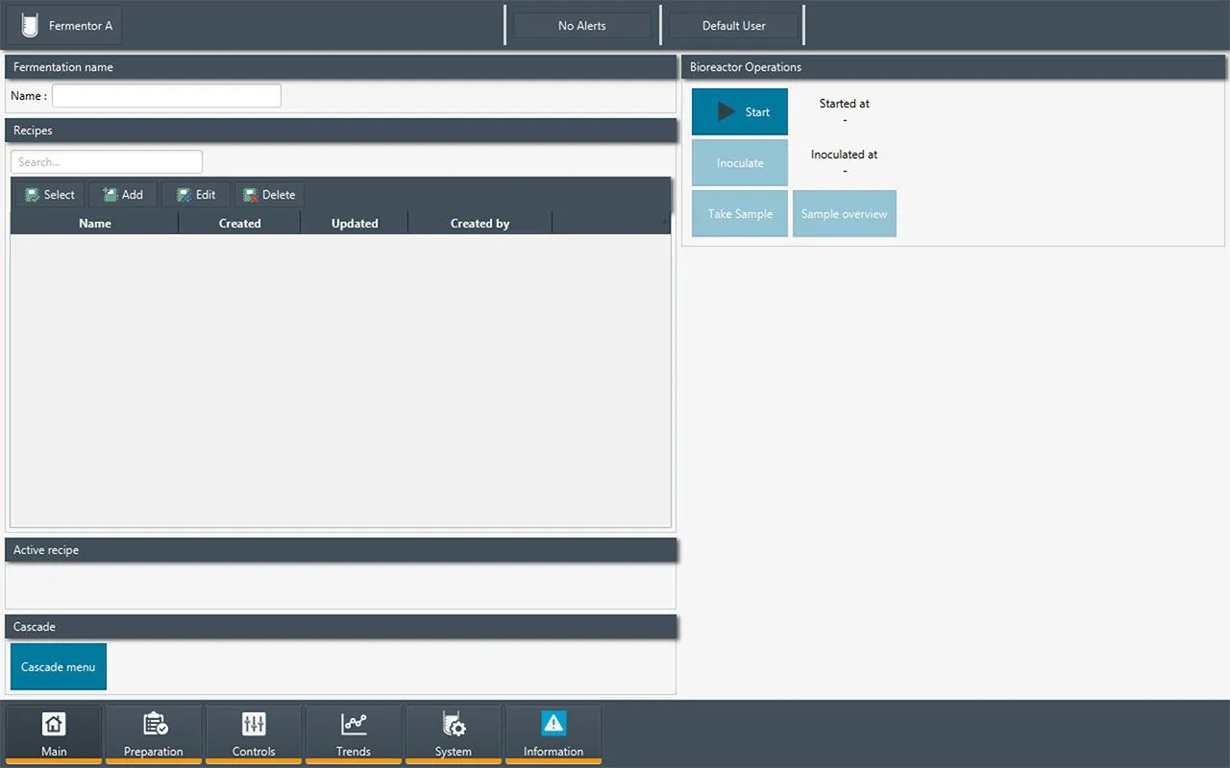Open the Main home tab
The image size is (1230, 768).
[x=54, y=734]
